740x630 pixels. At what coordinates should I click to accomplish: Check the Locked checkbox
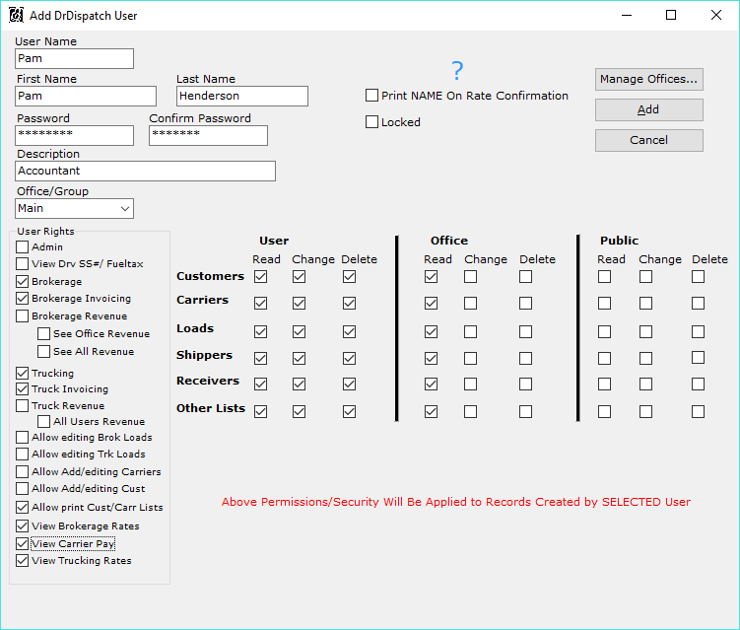(371, 122)
